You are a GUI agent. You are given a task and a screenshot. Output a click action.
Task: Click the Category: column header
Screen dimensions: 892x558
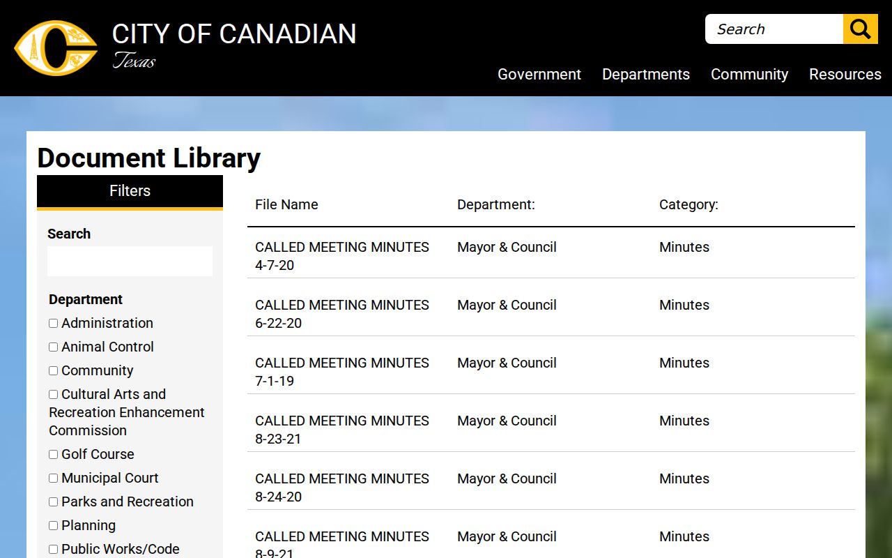(x=689, y=204)
